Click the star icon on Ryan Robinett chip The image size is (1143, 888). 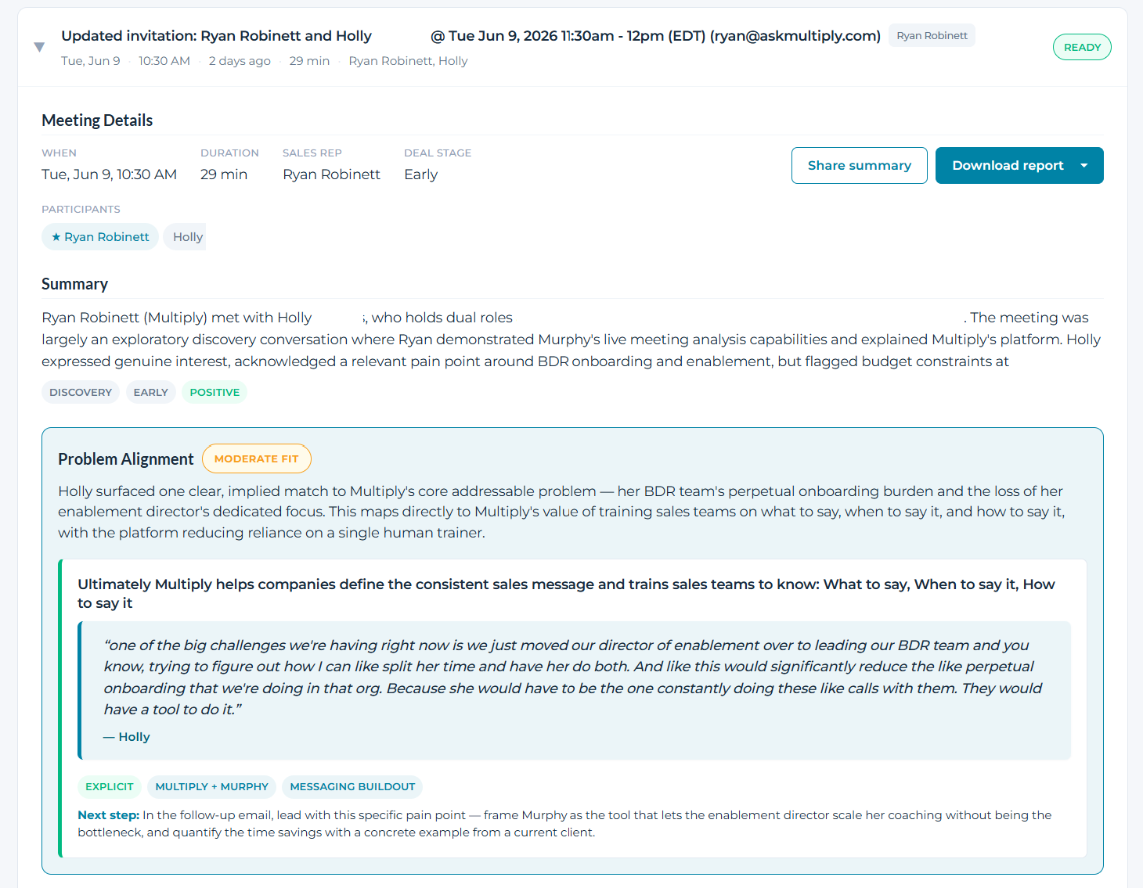56,237
